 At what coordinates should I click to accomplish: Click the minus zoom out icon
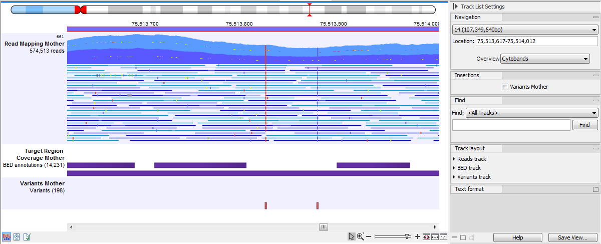(369, 236)
